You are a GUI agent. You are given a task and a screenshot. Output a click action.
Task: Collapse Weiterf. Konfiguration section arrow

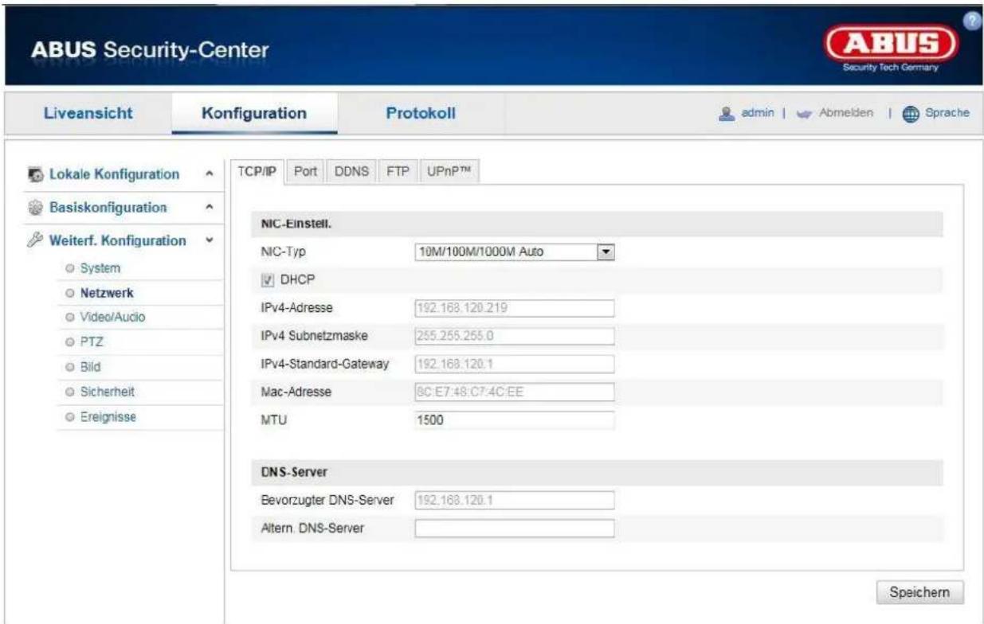pyautogui.click(x=209, y=240)
